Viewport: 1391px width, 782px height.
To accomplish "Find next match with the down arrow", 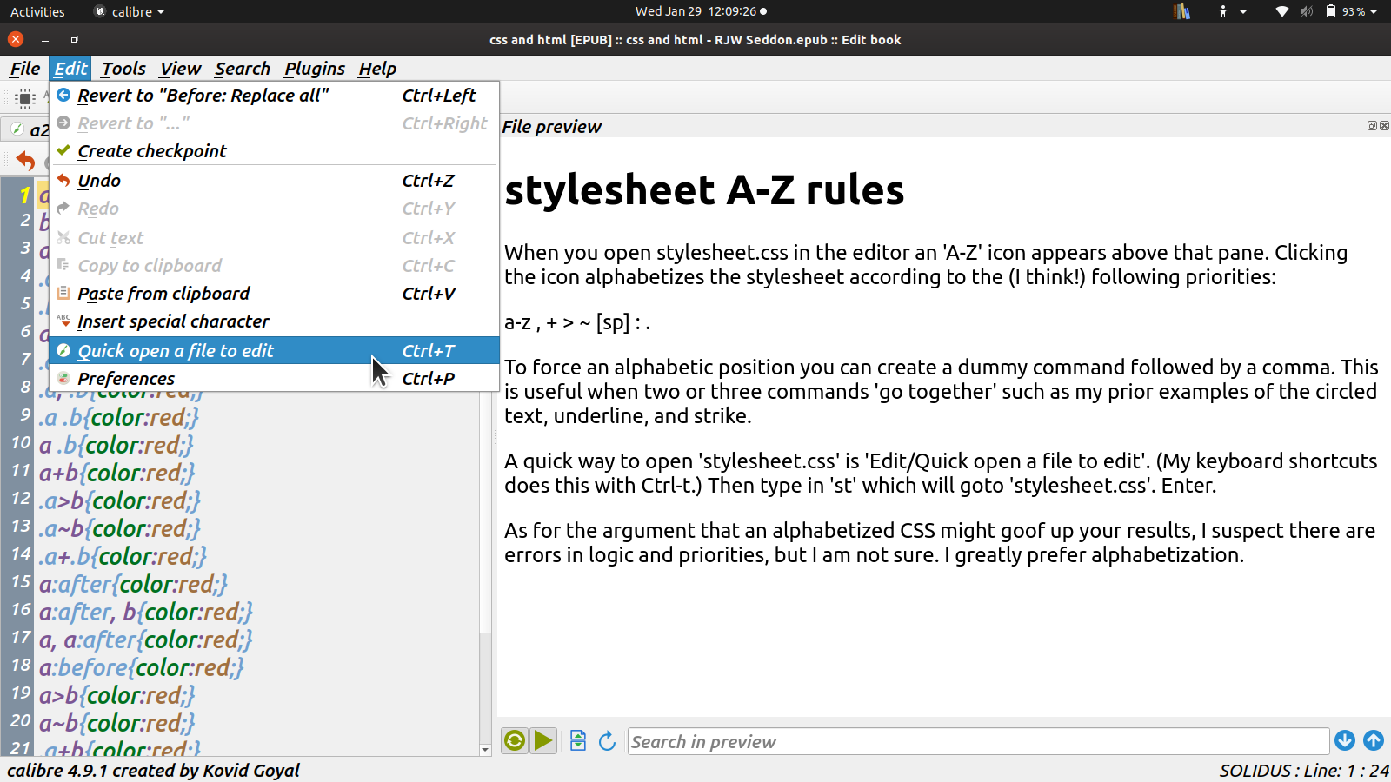I will pos(1344,740).
